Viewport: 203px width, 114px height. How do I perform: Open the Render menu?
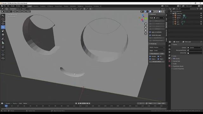point(13,6)
